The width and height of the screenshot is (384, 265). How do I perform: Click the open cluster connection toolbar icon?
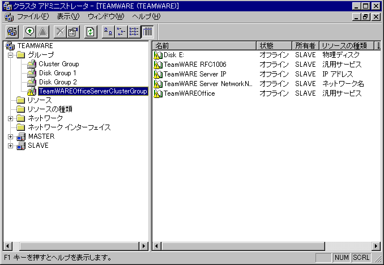coord(12,32)
